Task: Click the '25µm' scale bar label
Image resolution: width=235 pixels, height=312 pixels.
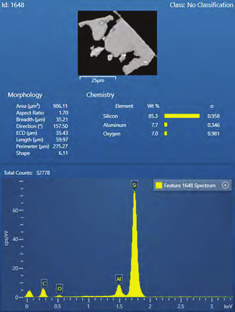Action: point(98,80)
